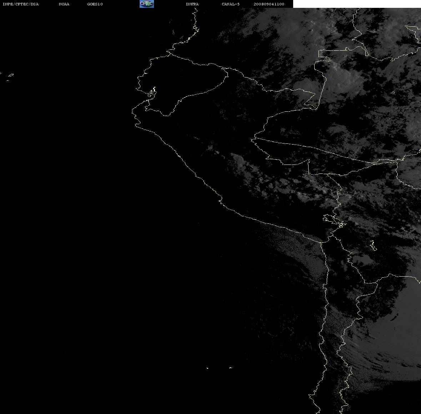Click the 200809041100 timestamp text

coord(269,4)
